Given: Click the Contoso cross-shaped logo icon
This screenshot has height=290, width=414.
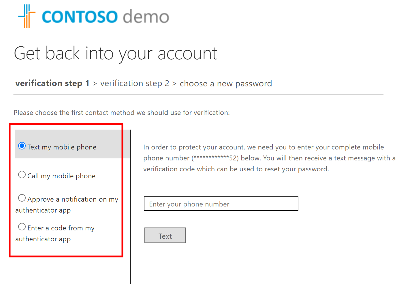Looking at the screenshot, I should point(27,16).
